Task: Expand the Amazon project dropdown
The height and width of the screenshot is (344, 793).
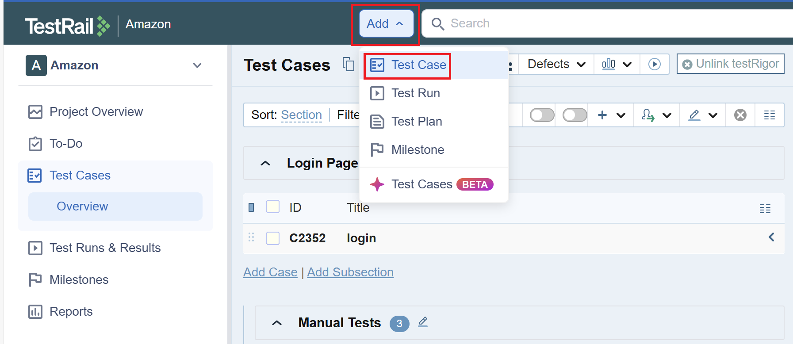Action: point(197,65)
